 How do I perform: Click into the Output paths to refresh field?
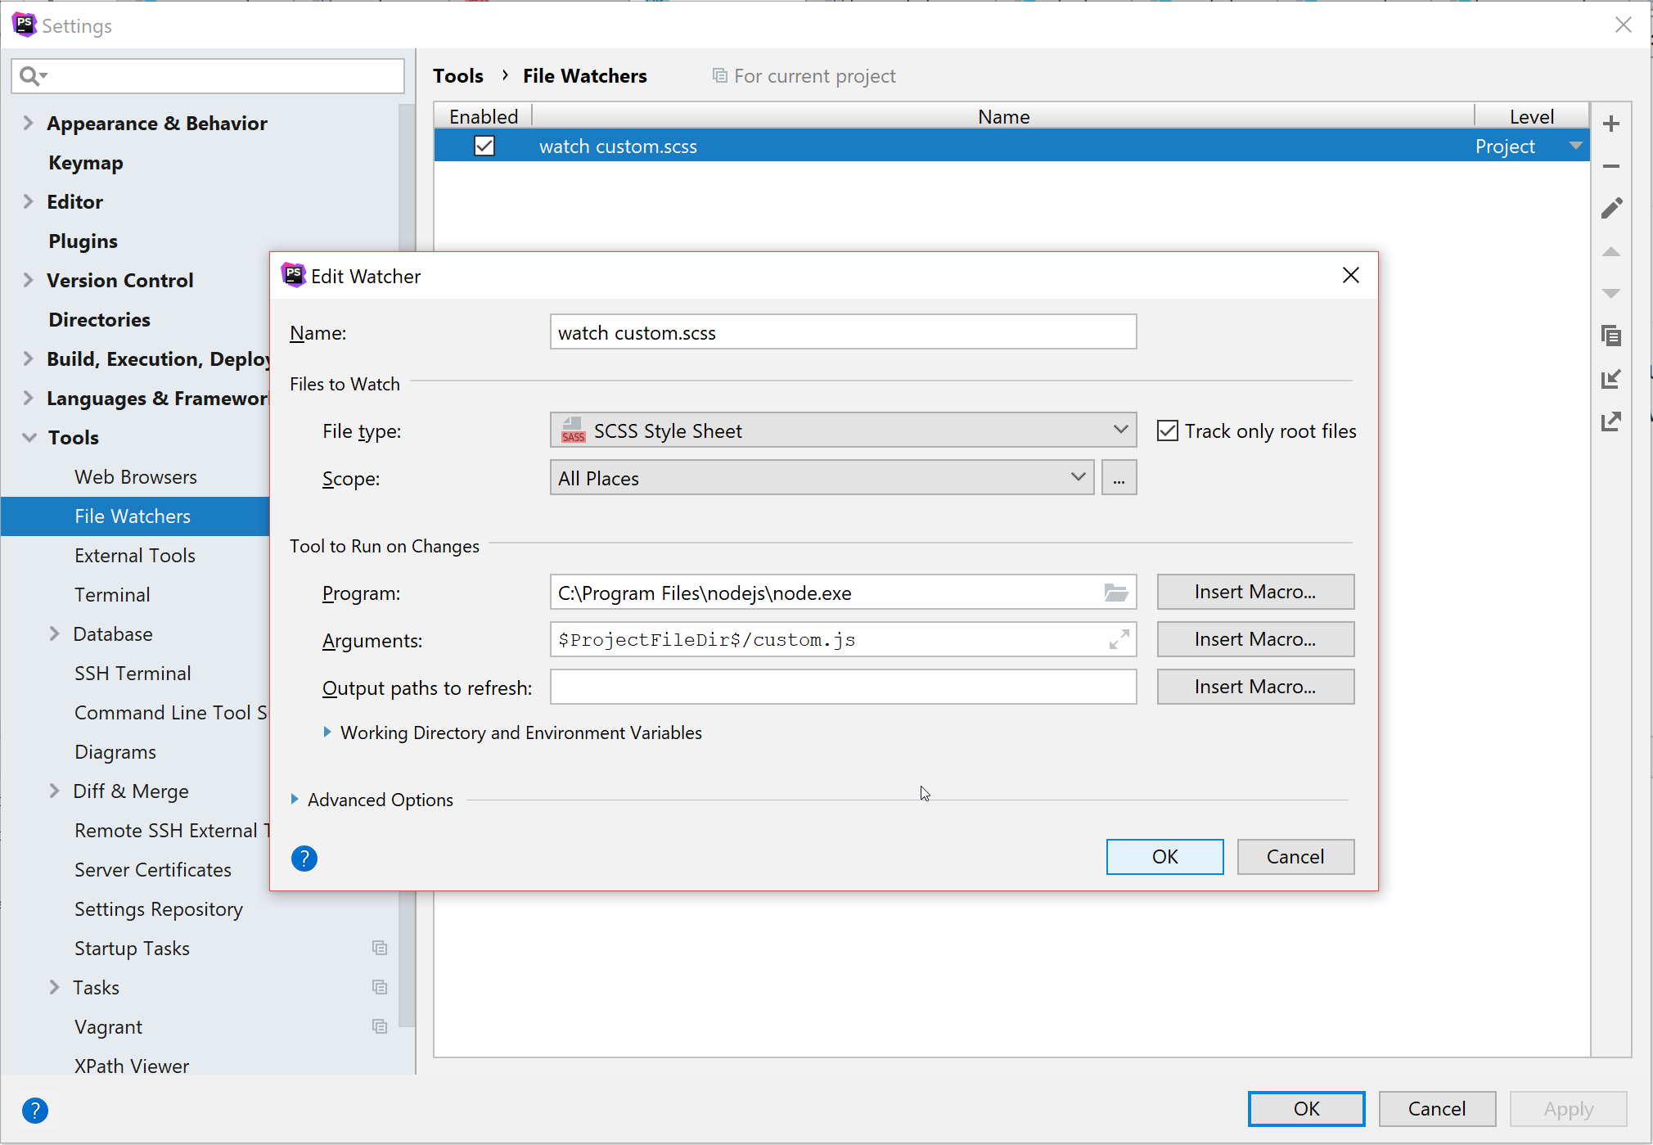(x=843, y=687)
